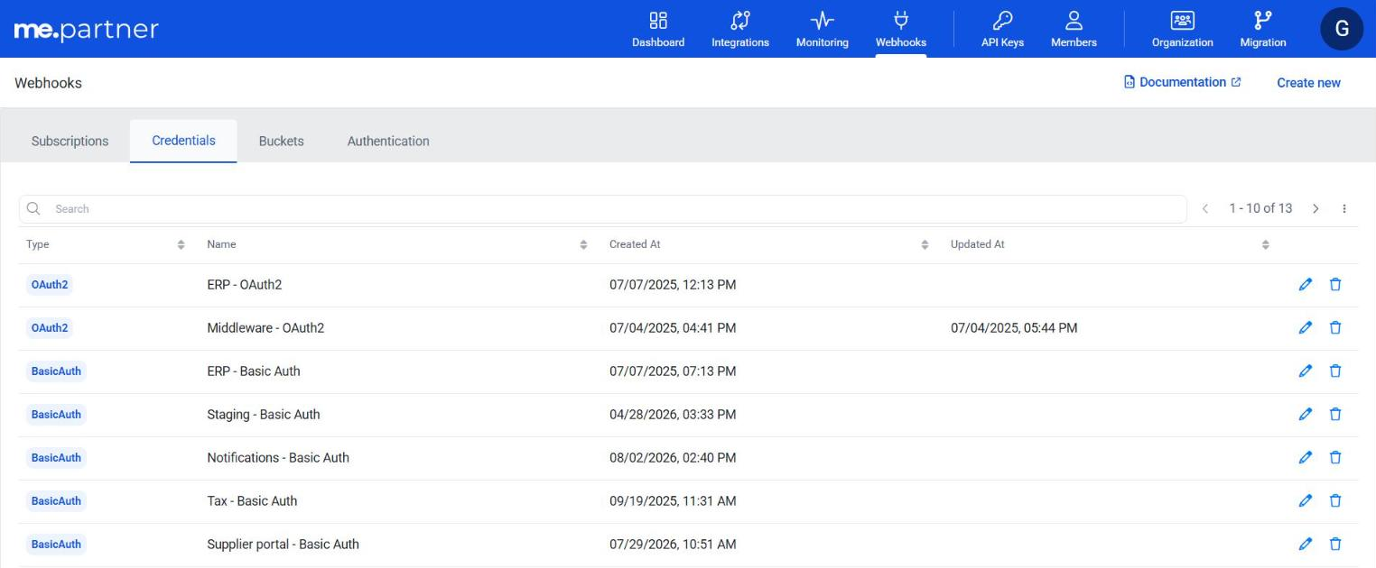Image resolution: width=1376 pixels, height=568 pixels.
Task: Select the name "Middleware - OAuth2"
Action: [265, 328]
